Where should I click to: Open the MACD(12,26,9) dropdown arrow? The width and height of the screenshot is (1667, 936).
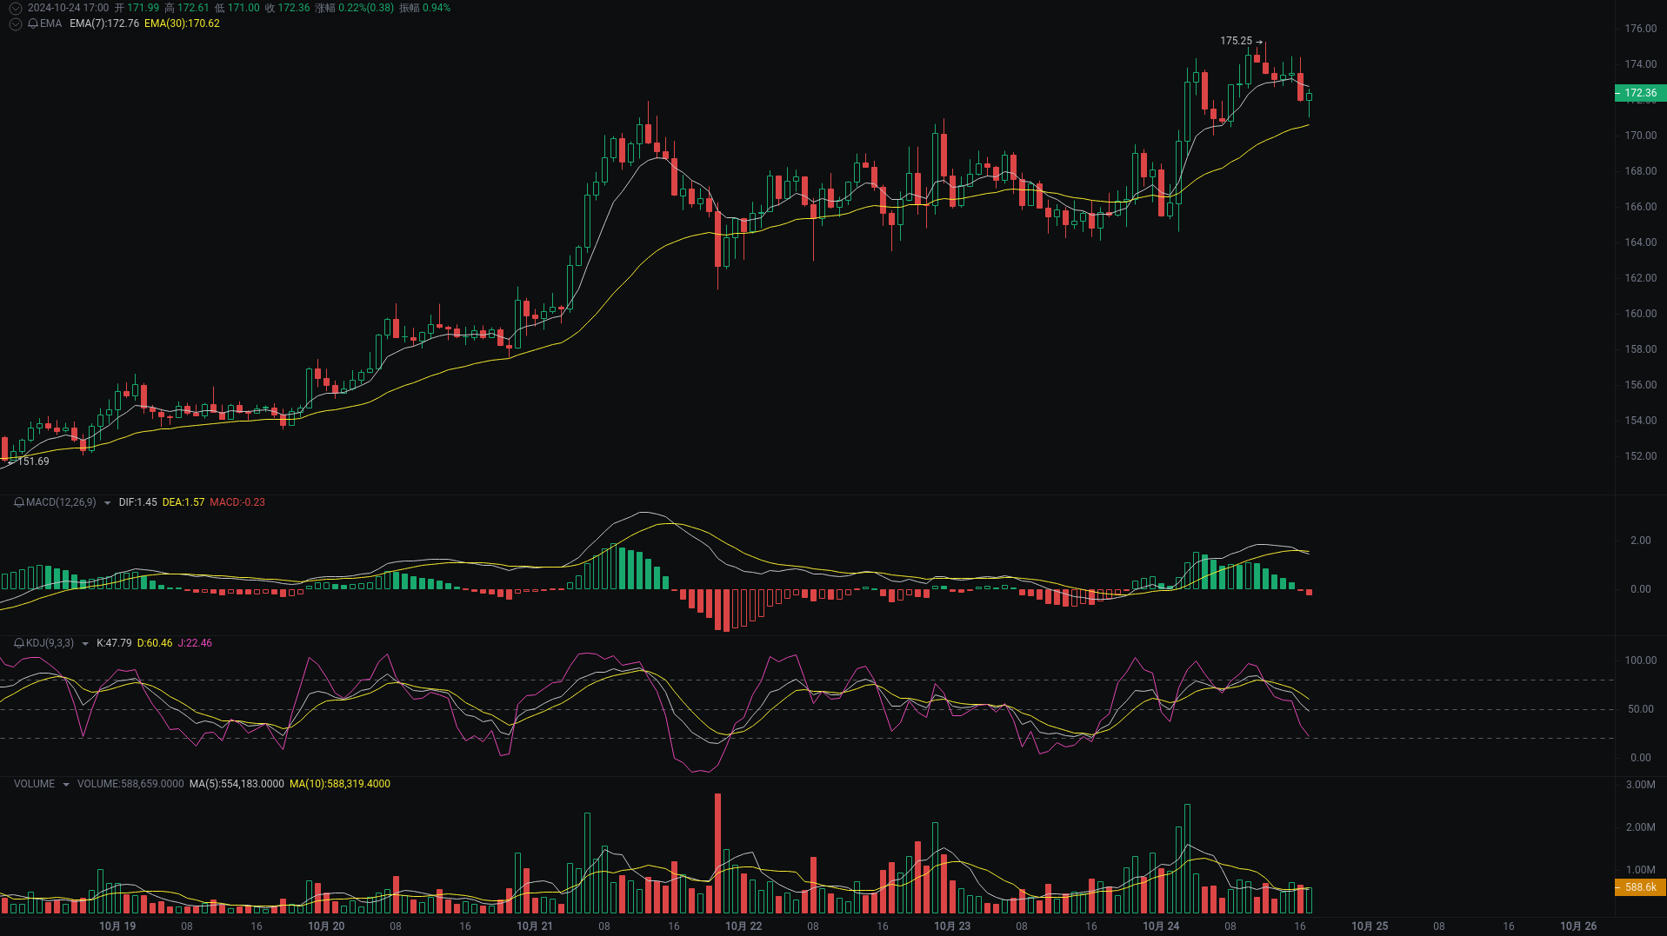coord(106,502)
